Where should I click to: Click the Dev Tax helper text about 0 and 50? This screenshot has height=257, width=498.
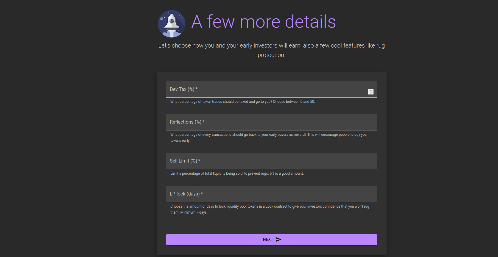tap(242, 102)
